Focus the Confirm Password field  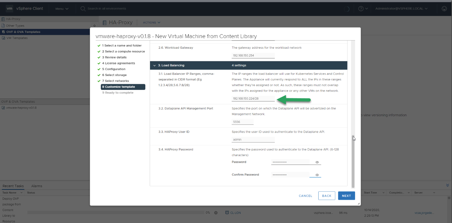(290, 175)
